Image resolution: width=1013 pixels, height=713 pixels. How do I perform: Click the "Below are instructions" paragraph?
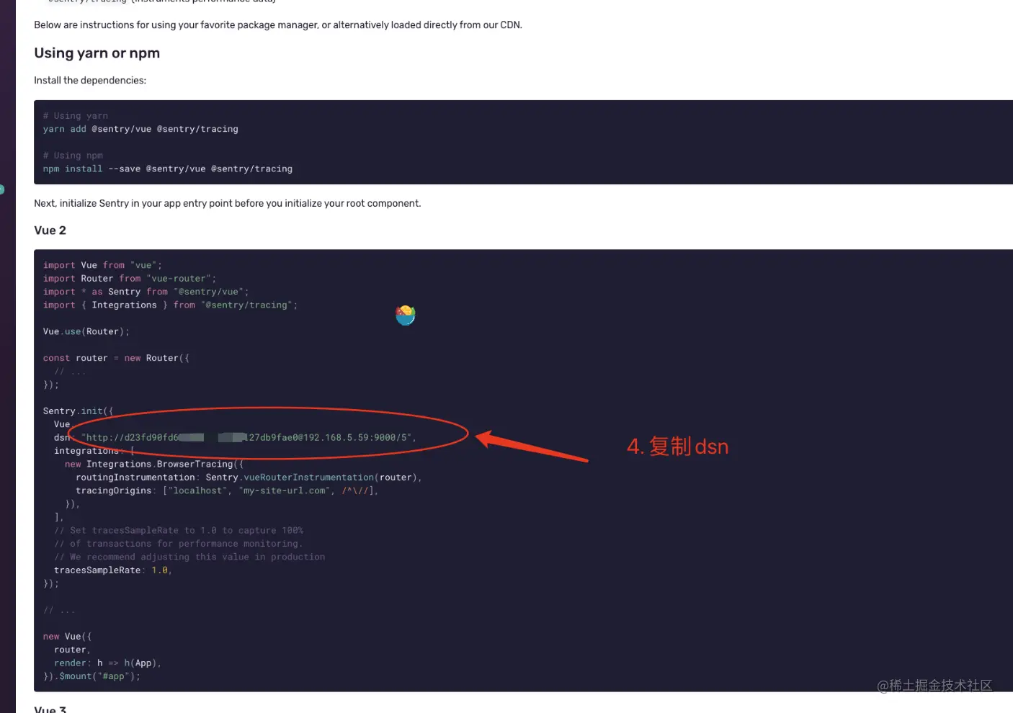278,25
